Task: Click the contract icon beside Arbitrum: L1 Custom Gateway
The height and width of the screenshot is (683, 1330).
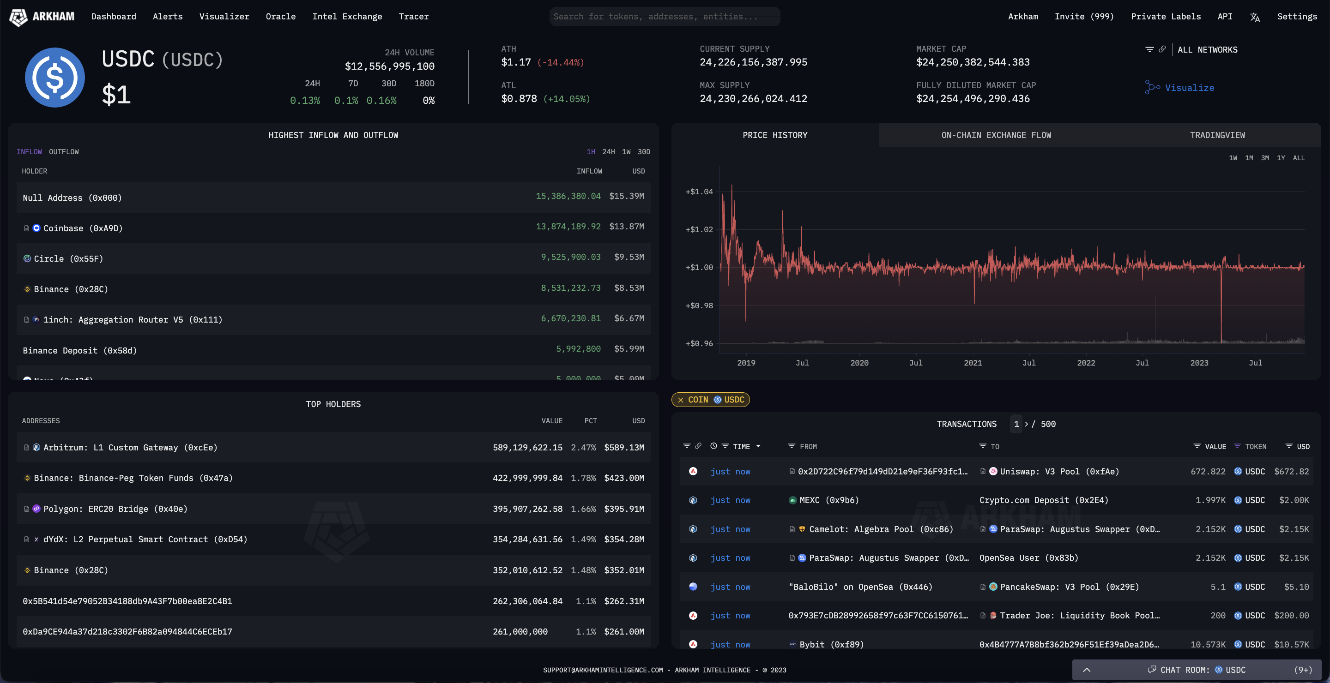Action: (x=26, y=447)
